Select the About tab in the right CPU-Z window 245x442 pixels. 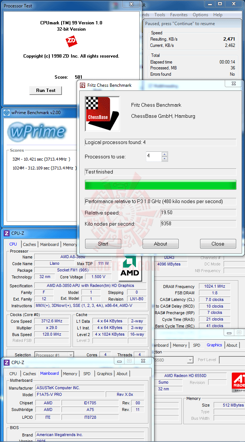click(232, 345)
